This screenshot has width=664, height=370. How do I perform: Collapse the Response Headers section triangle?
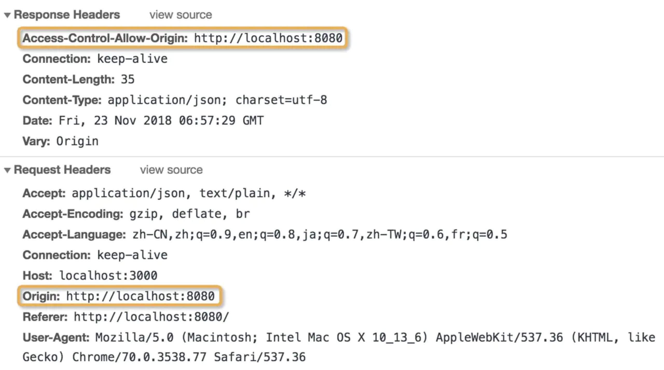pyautogui.click(x=7, y=15)
